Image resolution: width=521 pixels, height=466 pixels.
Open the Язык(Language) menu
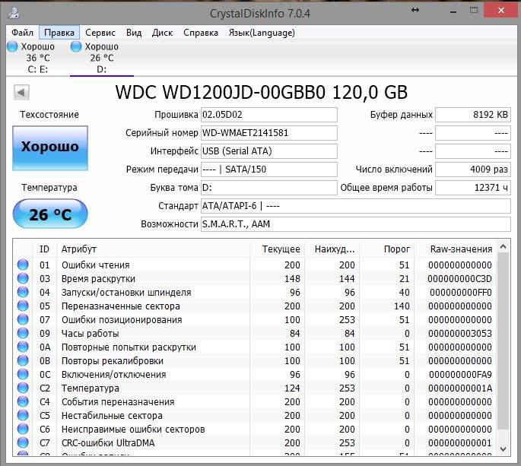pyautogui.click(x=262, y=33)
